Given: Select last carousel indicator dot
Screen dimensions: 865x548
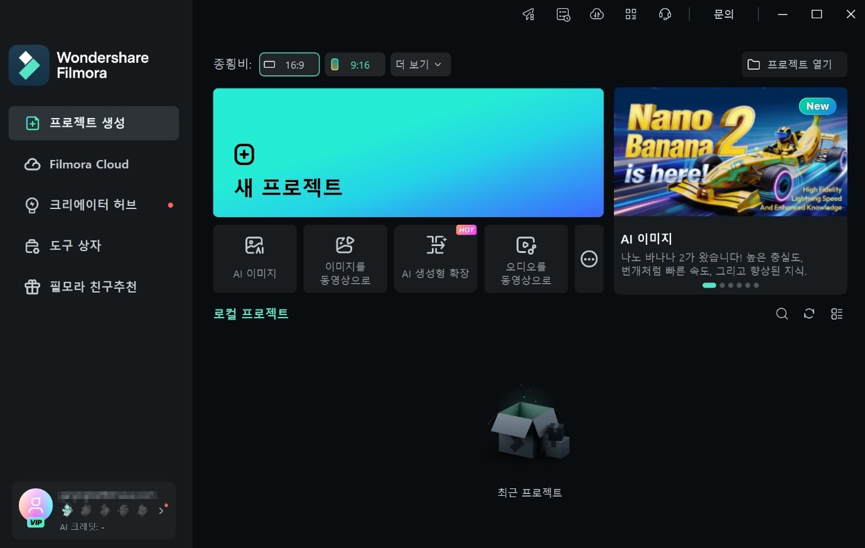Looking at the screenshot, I should (756, 285).
